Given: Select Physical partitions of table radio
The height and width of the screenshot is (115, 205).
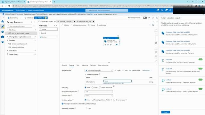Looking at the screenshot, I should point(93,100).
